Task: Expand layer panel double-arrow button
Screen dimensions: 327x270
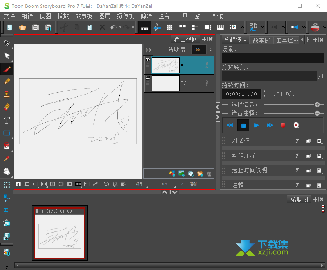Action: 148,50
